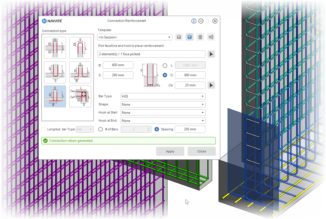Image resolution: width=326 pixels, height=219 pixels.
Task: Delete the current template using trash icon
Action: coord(200,37)
